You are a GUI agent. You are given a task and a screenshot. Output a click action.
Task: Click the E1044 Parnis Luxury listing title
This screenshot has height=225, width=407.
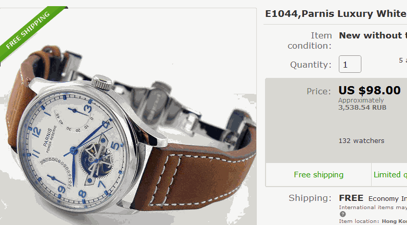click(336, 14)
